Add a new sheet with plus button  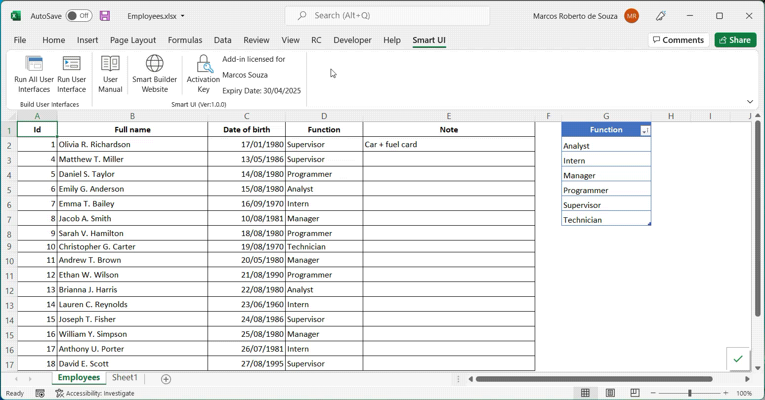point(166,379)
